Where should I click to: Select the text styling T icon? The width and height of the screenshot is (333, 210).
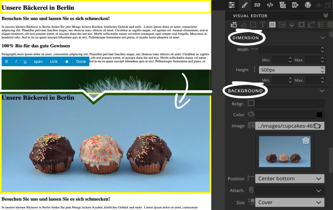[x=263, y=25]
